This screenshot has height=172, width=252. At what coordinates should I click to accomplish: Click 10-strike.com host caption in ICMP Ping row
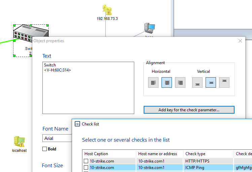click(102, 168)
